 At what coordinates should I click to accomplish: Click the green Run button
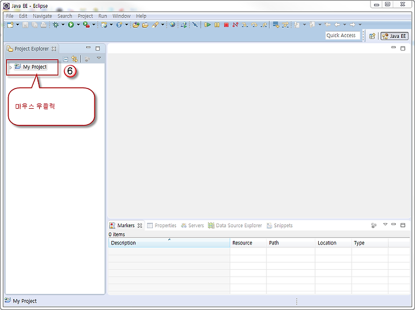click(71, 25)
